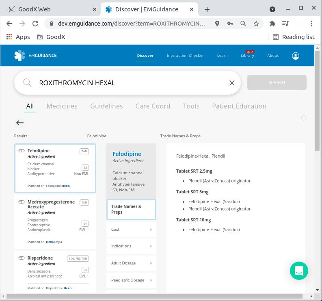Bookmark page with the star icon
322x301 pixels.
256,24
